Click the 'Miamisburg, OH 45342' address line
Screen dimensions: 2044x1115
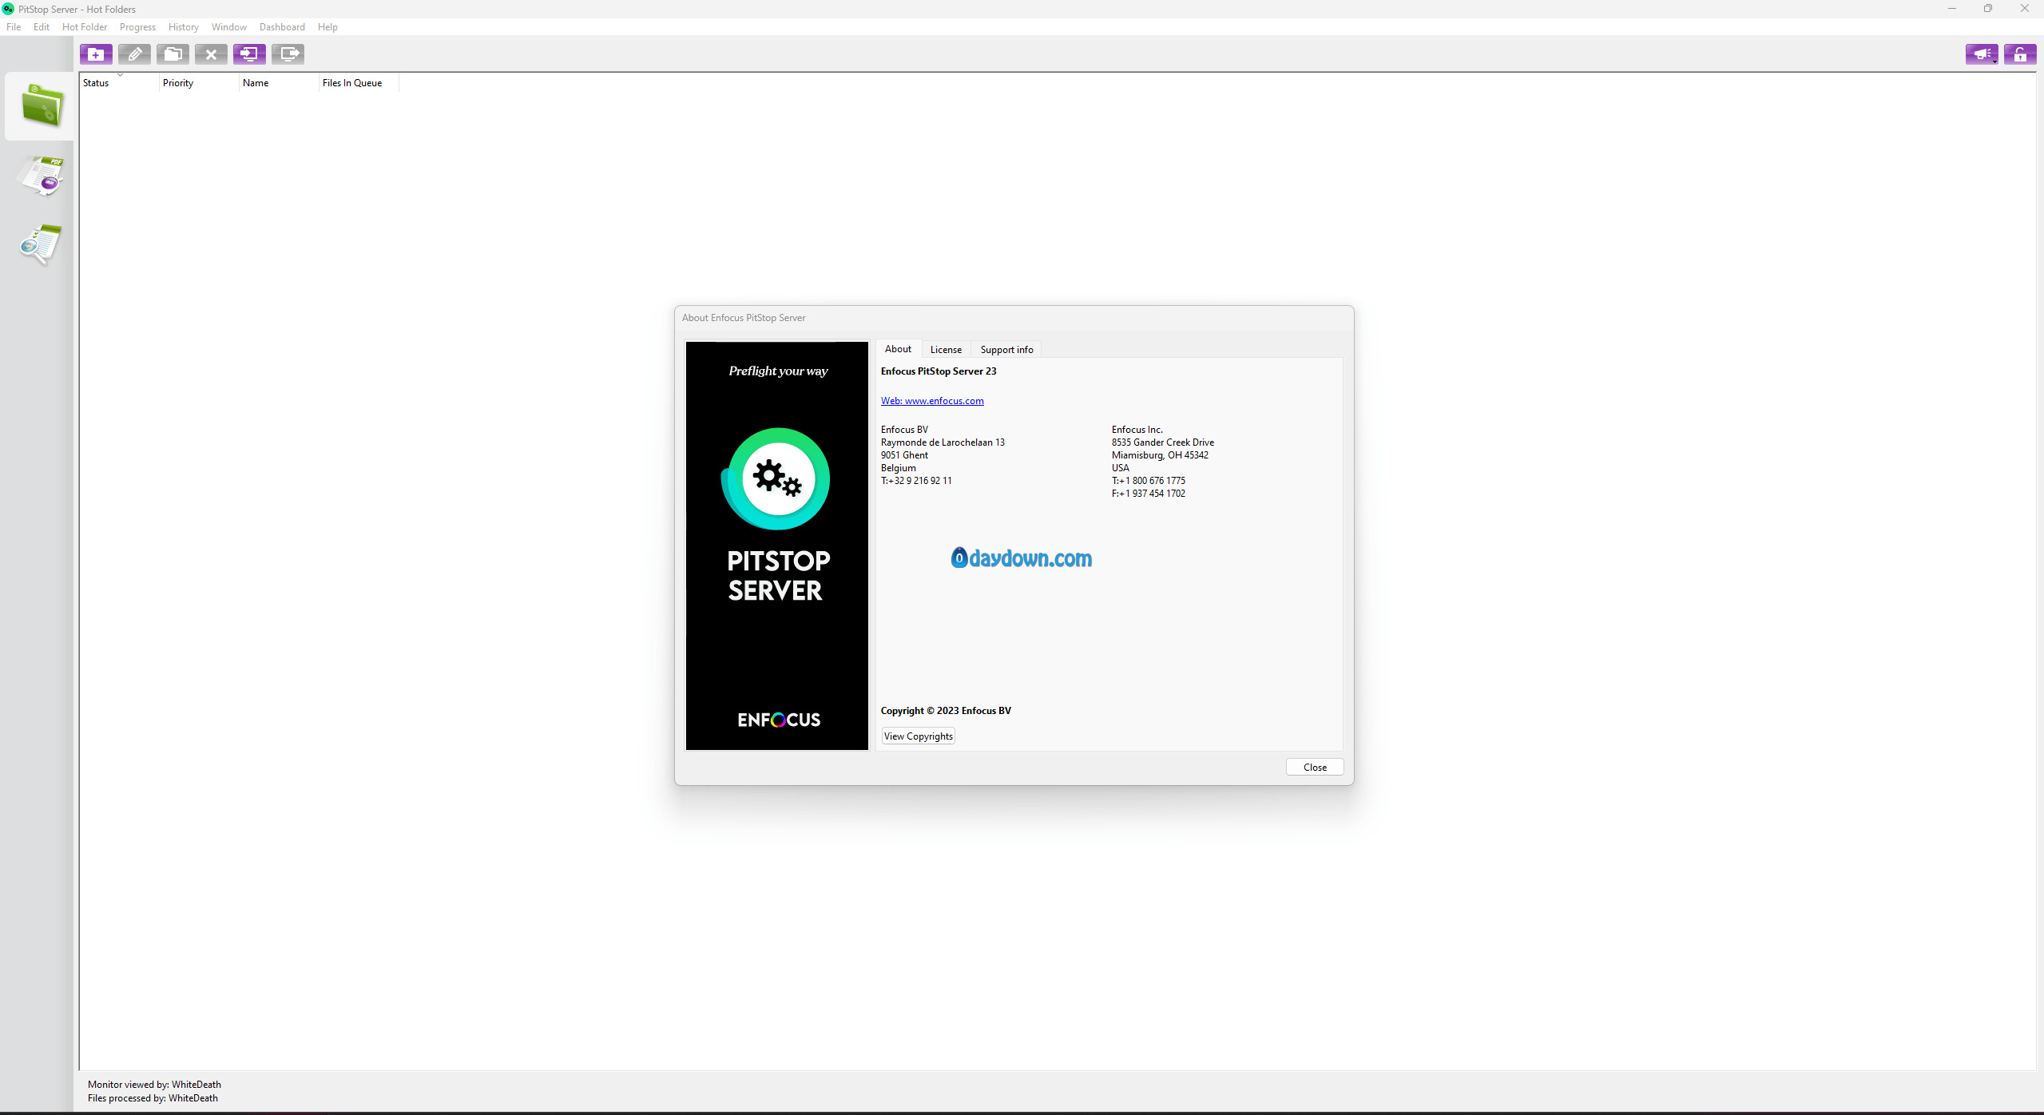tap(1160, 455)
